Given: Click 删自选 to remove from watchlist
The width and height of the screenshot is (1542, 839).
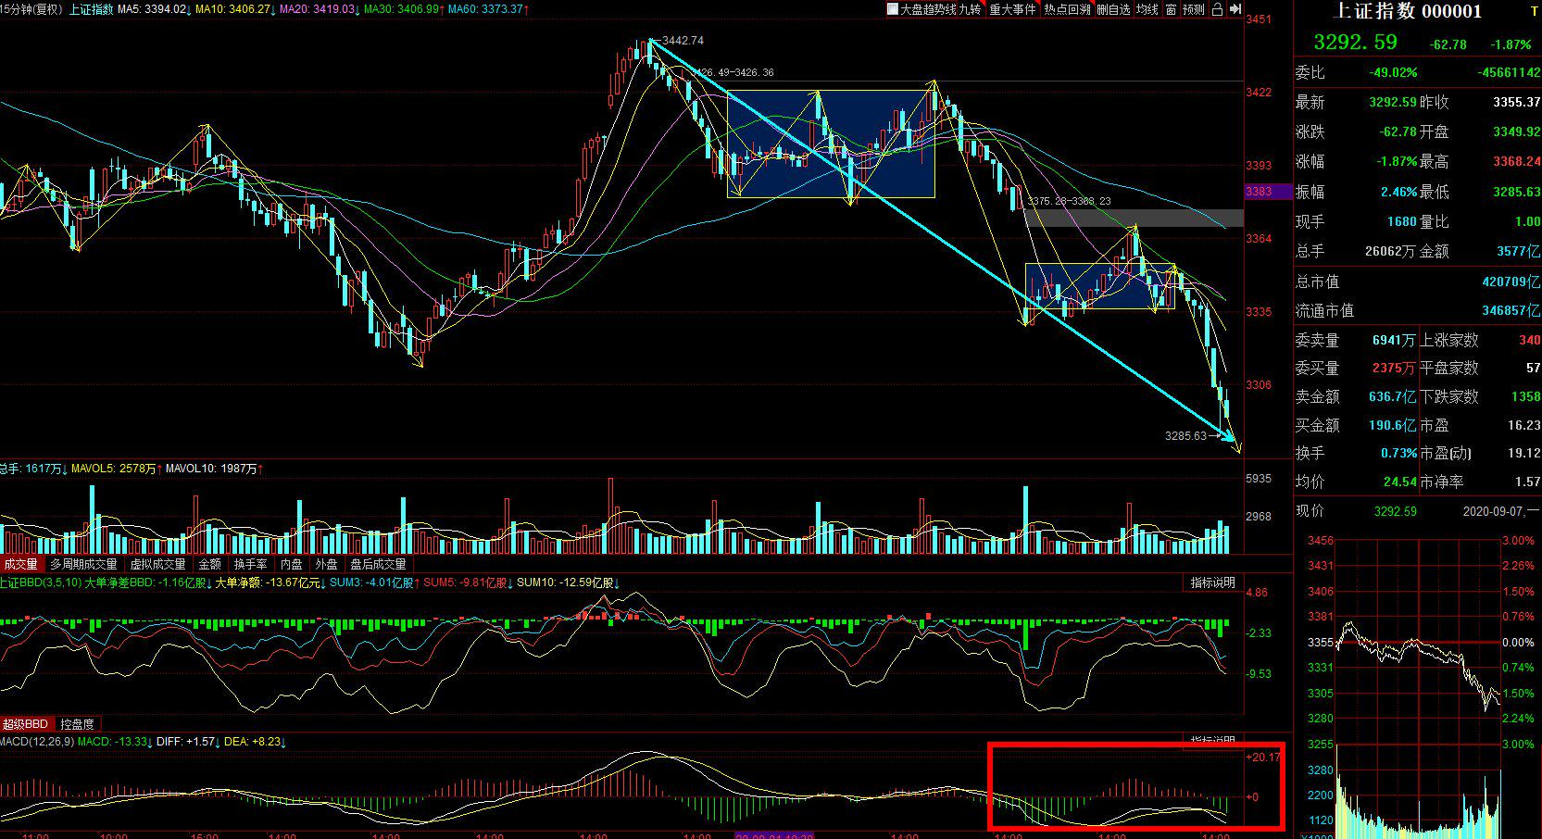Looking at the screenshot, I should tap(1113, 9).
